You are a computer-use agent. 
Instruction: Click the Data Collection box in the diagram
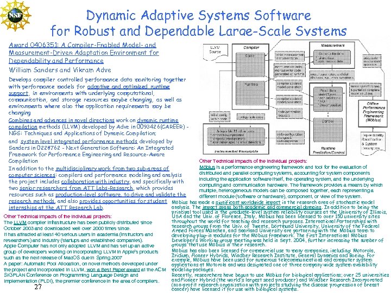332,58
